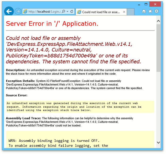
Task: Click the scrollbar down arrow
Action: point(158,142)
